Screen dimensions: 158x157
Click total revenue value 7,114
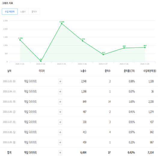pyautogui.click(x=151, y=153)
